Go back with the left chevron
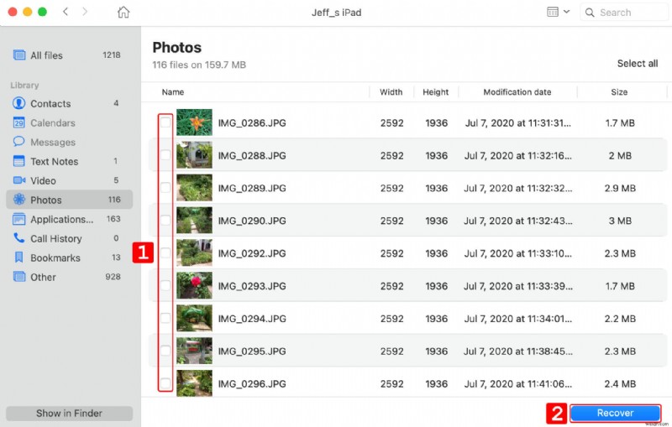 click(x=66, y=13)
